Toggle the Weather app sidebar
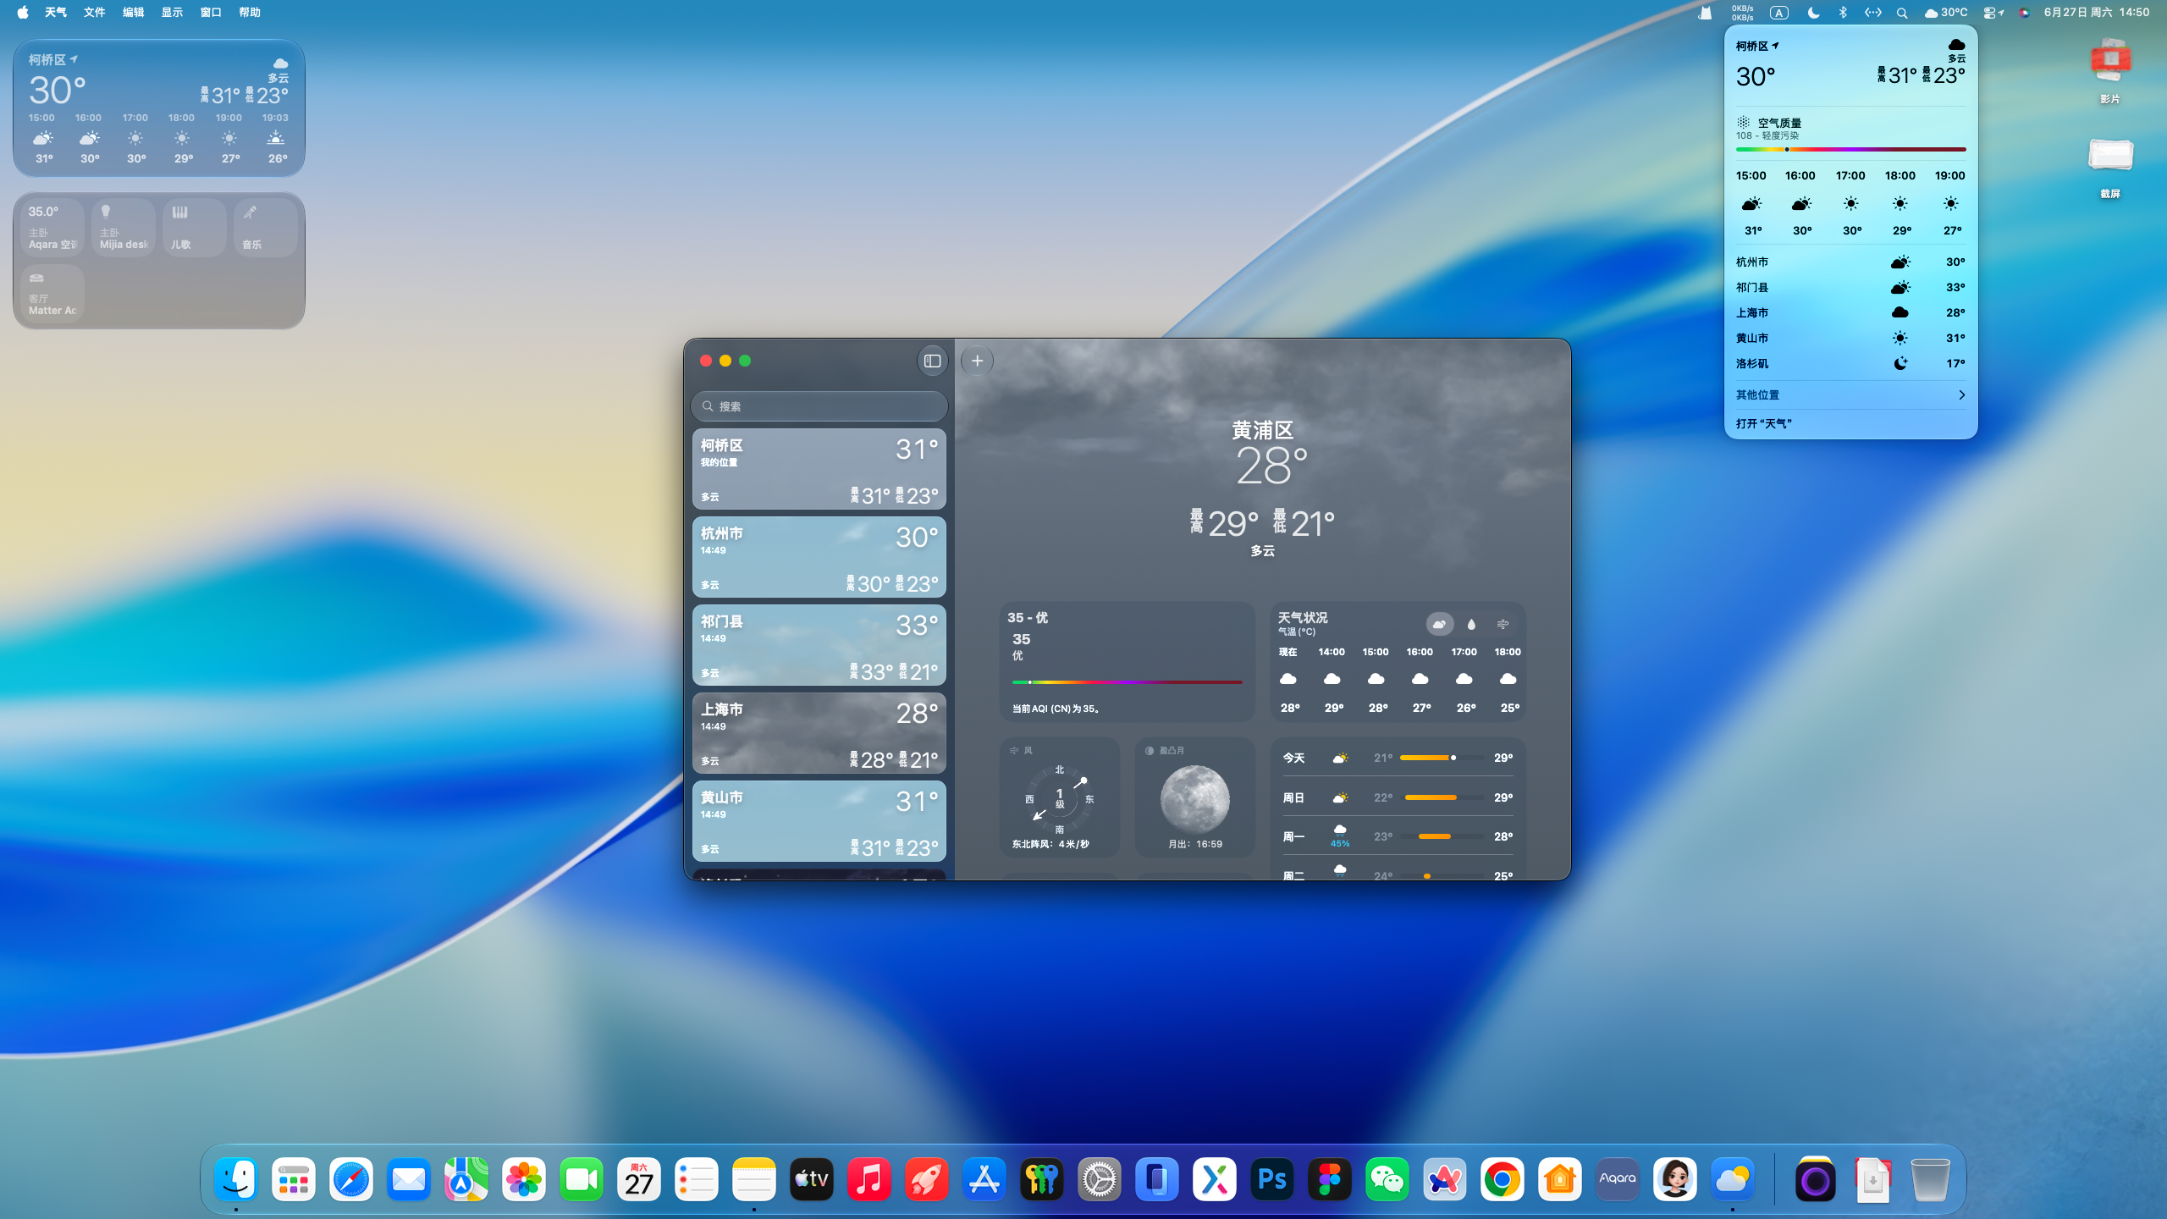2167x1219 pixels. (932, 361)
